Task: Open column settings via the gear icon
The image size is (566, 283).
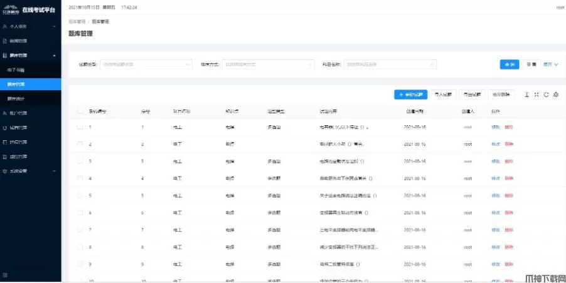Action: [x=556, y=95]
